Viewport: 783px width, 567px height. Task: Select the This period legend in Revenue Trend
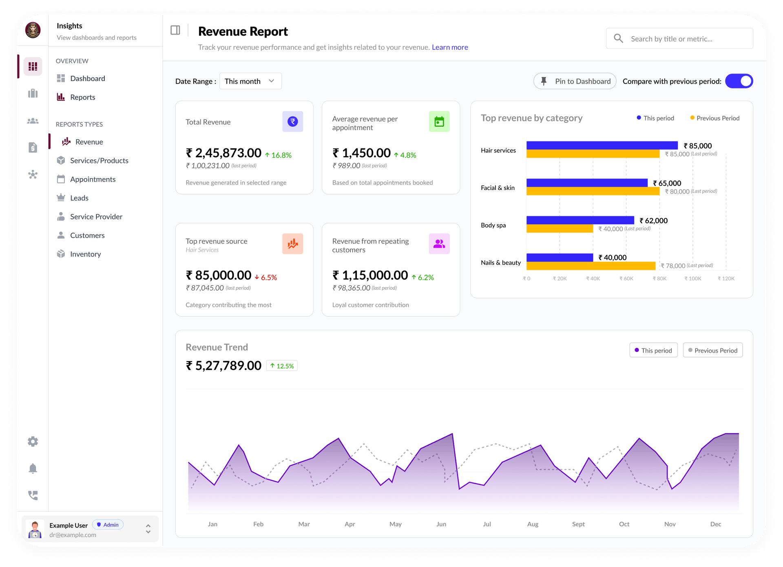coord(653,350)
